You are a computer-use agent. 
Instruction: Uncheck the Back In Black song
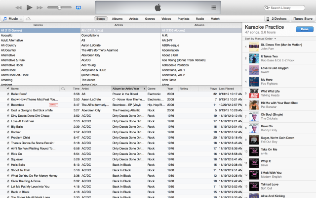(x=8, y=192)
